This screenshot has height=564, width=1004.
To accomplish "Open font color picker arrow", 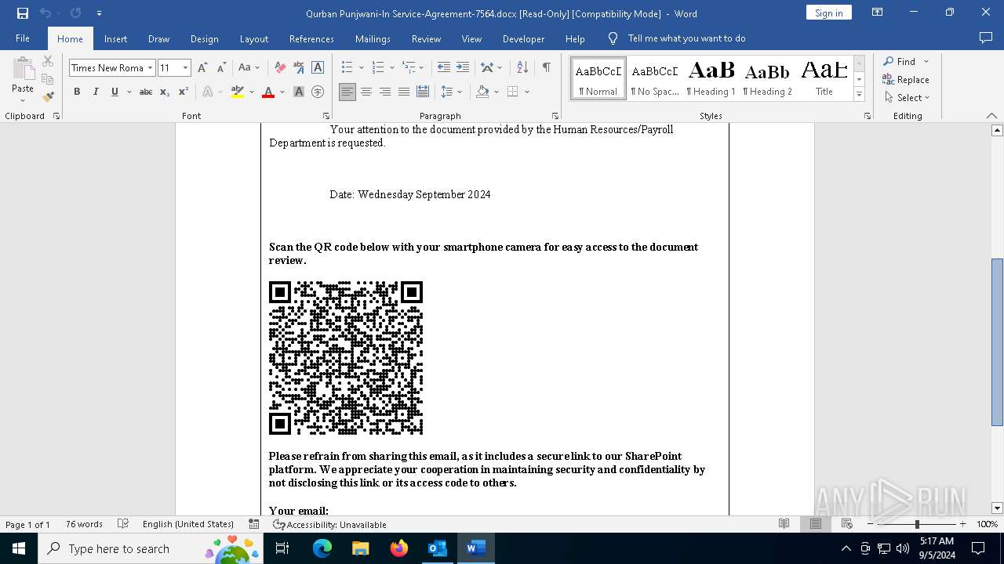I will [282, 92].
